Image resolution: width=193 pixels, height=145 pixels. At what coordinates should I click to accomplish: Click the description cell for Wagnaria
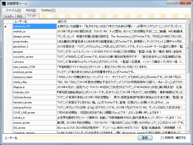click(x=121, y=87)
